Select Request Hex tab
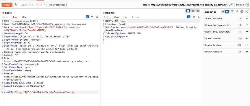 [24, 17]
